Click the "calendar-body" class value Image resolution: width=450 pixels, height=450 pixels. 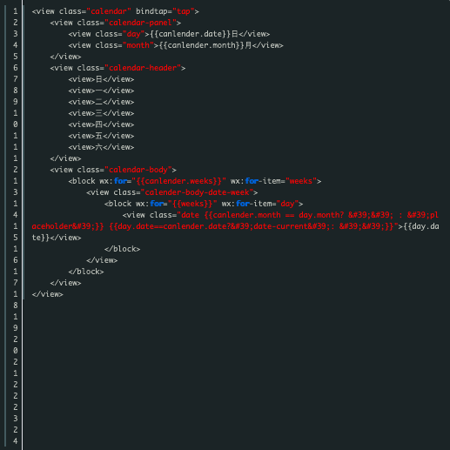pos(138,170)
